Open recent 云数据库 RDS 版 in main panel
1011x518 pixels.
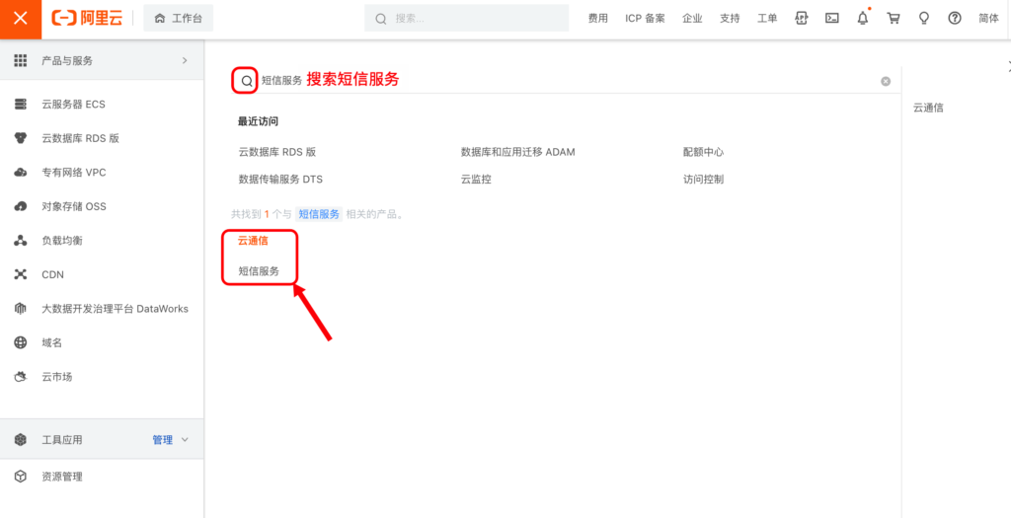coord(277,152)
